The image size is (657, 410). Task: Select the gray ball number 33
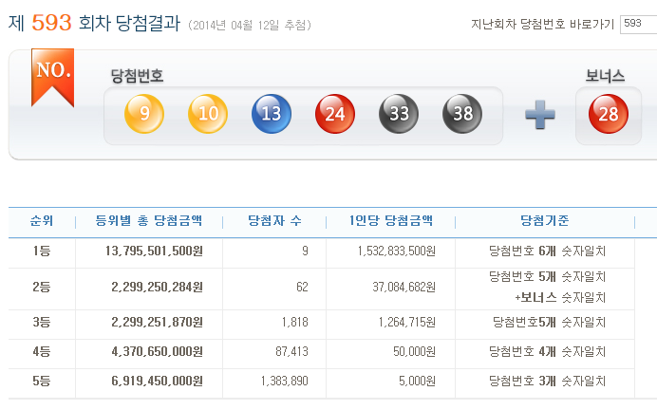point(399,114)
